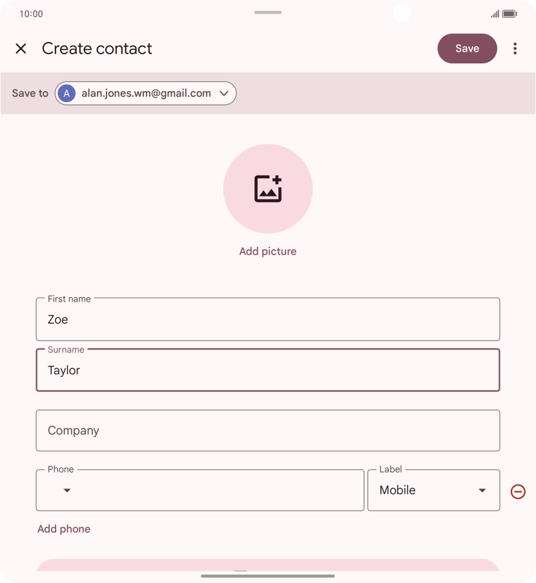Focus the First name field containing Zoe
536x583 pixels.
pos(268,319)
